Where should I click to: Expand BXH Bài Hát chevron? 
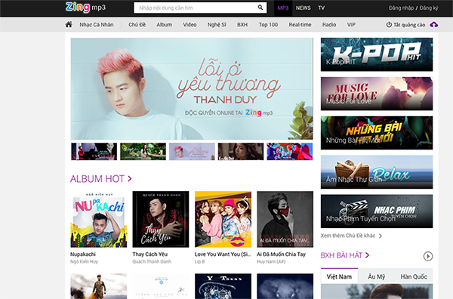(x=367, y=255)
